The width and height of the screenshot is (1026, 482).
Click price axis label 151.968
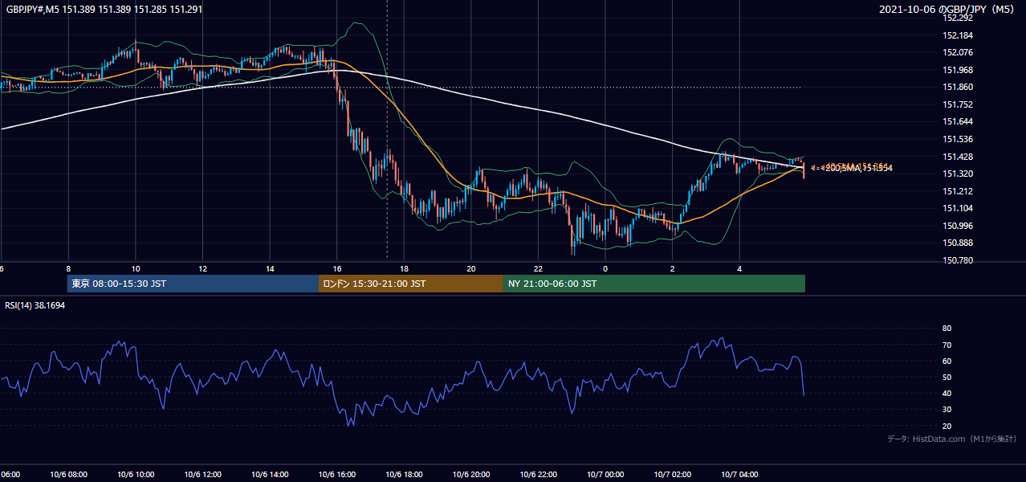coord(958,70)
